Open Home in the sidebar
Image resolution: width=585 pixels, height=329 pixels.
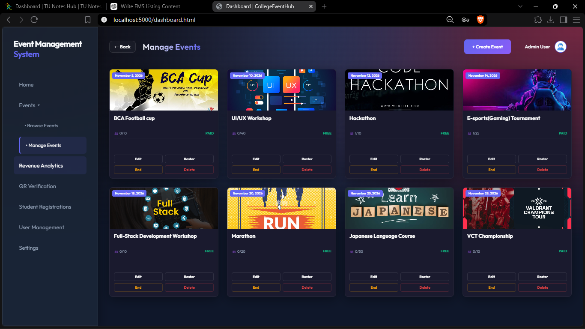point(26,85)
